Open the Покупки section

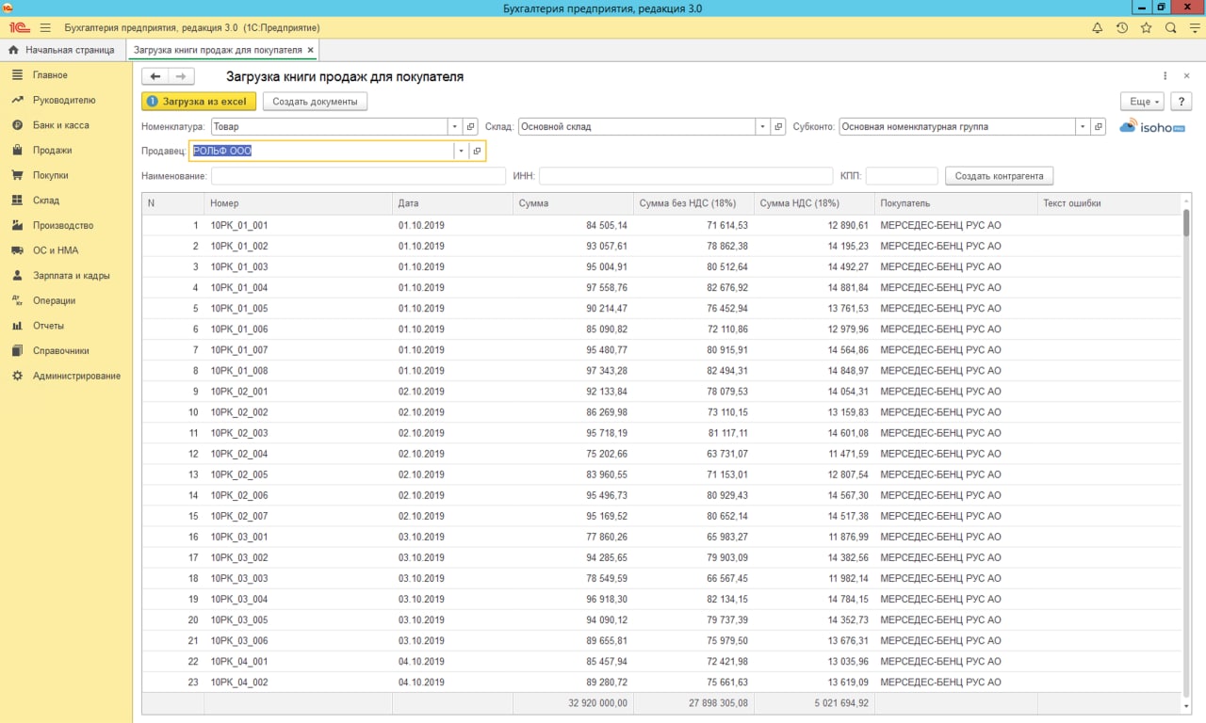pos(66,175)
